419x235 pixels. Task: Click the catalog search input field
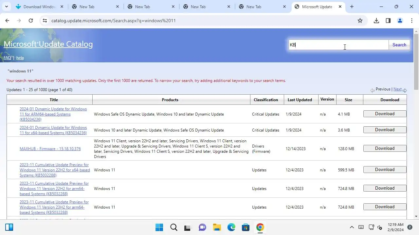(x=338, y=45)
